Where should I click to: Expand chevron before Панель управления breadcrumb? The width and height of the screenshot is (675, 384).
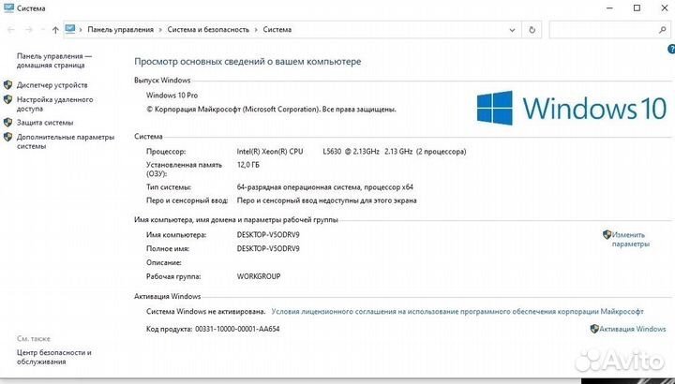81,30
